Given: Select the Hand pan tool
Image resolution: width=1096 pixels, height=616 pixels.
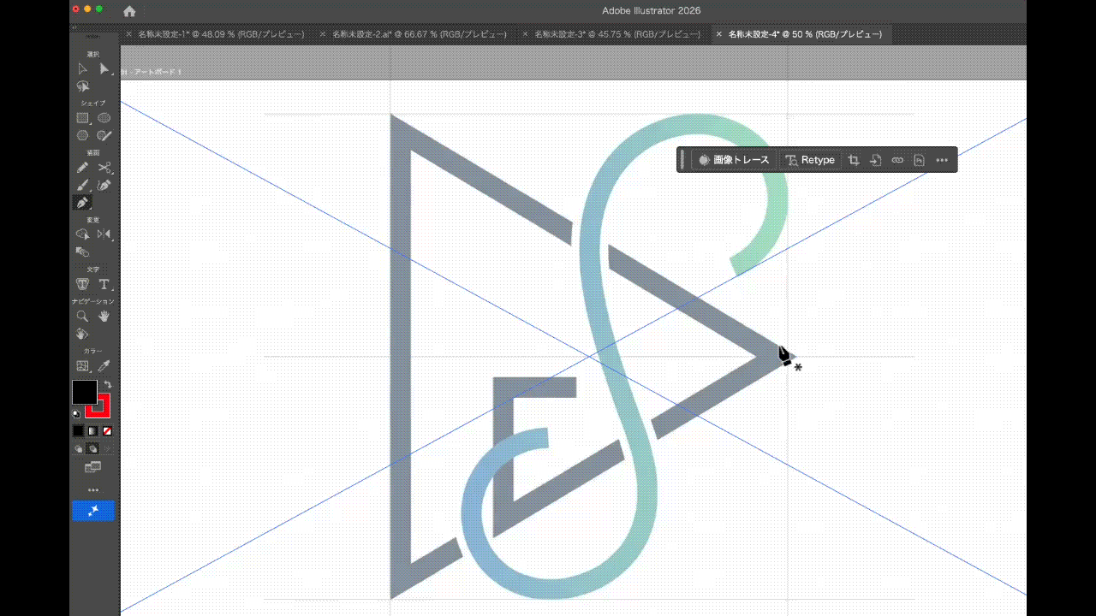Looking at the screenshot, I should point(104,317).
